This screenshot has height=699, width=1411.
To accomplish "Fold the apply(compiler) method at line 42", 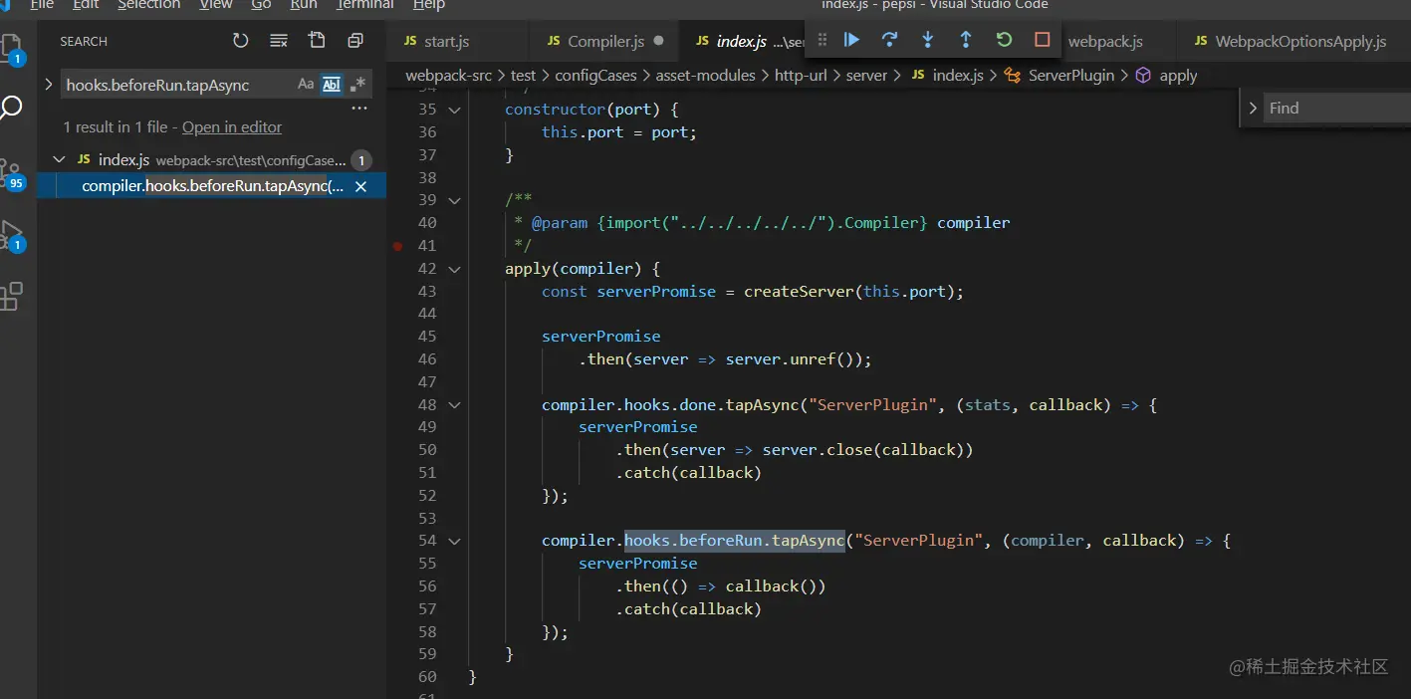I will click(x=455, y=269).
